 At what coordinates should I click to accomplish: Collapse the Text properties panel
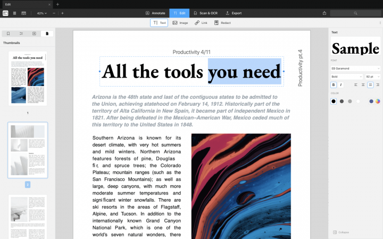(341, 232)
